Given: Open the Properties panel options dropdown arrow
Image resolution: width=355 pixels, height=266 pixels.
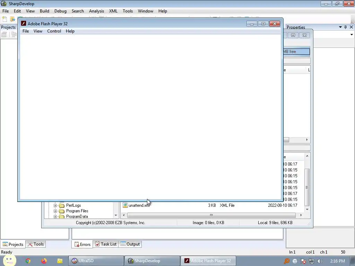Looking at the screenshot, I should 340,27.
